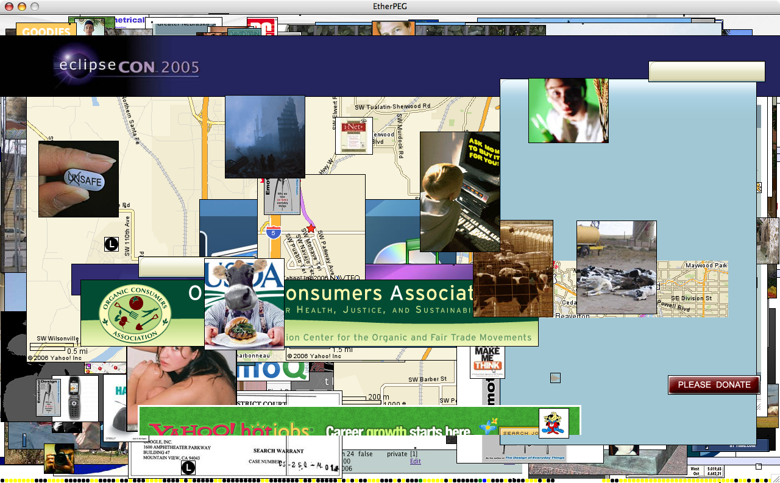Open the dark smoky ruins photo
780x483 pixels.
[x=265, y=136]
